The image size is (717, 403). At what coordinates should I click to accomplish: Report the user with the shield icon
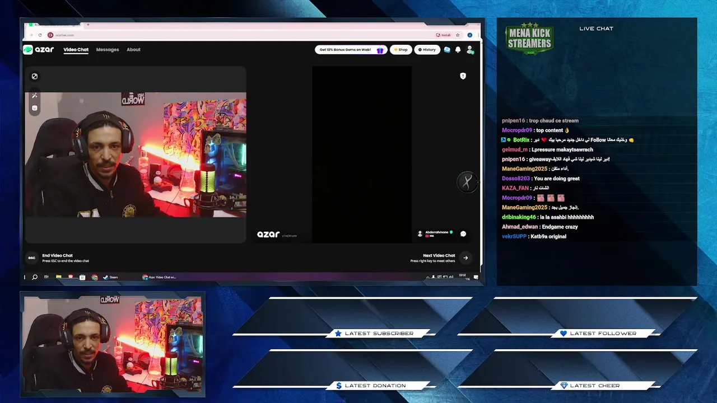463,76
